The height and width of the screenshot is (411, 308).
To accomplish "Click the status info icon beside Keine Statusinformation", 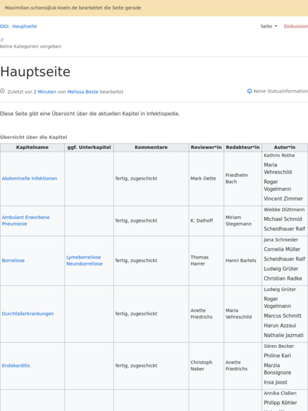I will pos(249,91).
